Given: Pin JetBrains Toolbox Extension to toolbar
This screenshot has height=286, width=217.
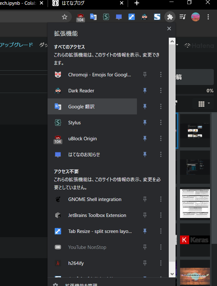Looking at the screenshot, I should coord(145,215).
